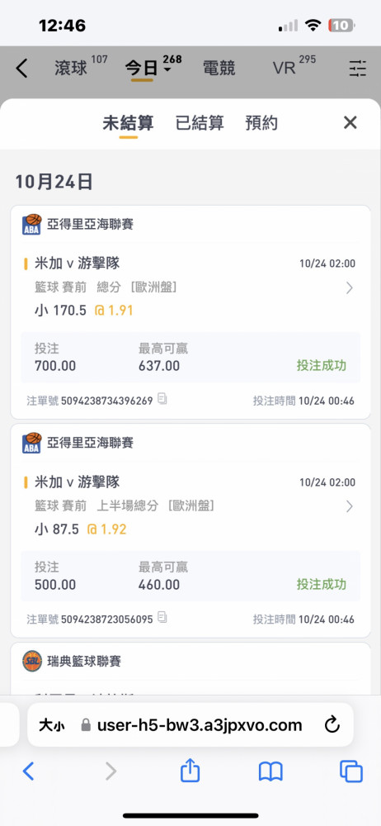Image resolution: width=381 pixels, height=826 pixels.
Task: Copy bet slip number 5094238734396269
Action: [162, 399]
